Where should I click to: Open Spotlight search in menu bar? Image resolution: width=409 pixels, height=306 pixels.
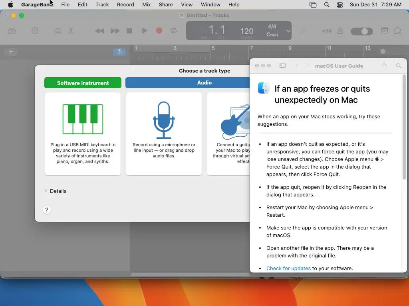(x=327, y=4)
